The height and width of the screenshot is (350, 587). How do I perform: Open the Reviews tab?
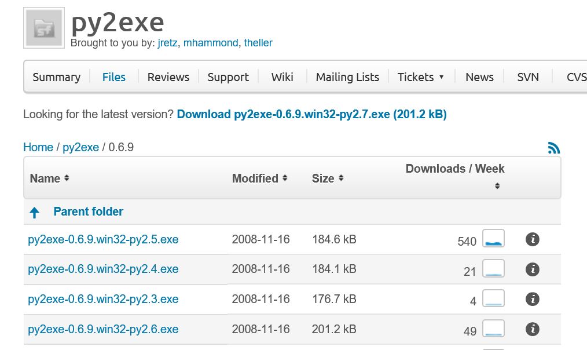168,77
